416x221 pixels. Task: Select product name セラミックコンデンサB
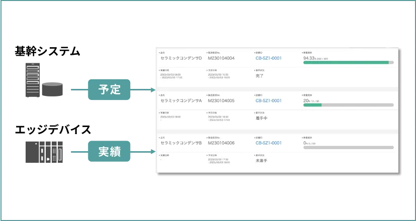coord(181,143)
